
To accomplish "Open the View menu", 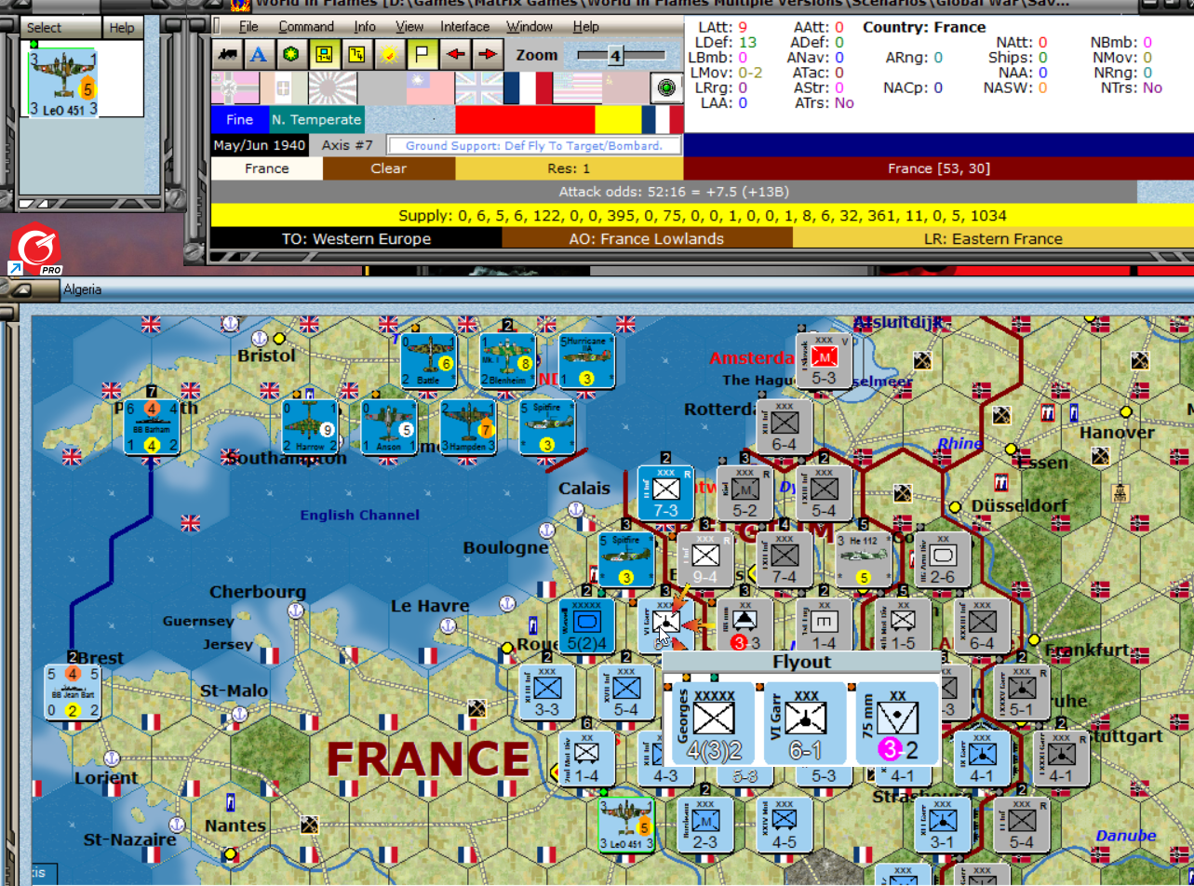I will 409,26.
